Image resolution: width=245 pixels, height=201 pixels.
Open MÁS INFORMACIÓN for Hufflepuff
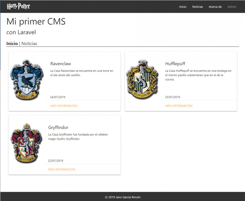(179, 106)
